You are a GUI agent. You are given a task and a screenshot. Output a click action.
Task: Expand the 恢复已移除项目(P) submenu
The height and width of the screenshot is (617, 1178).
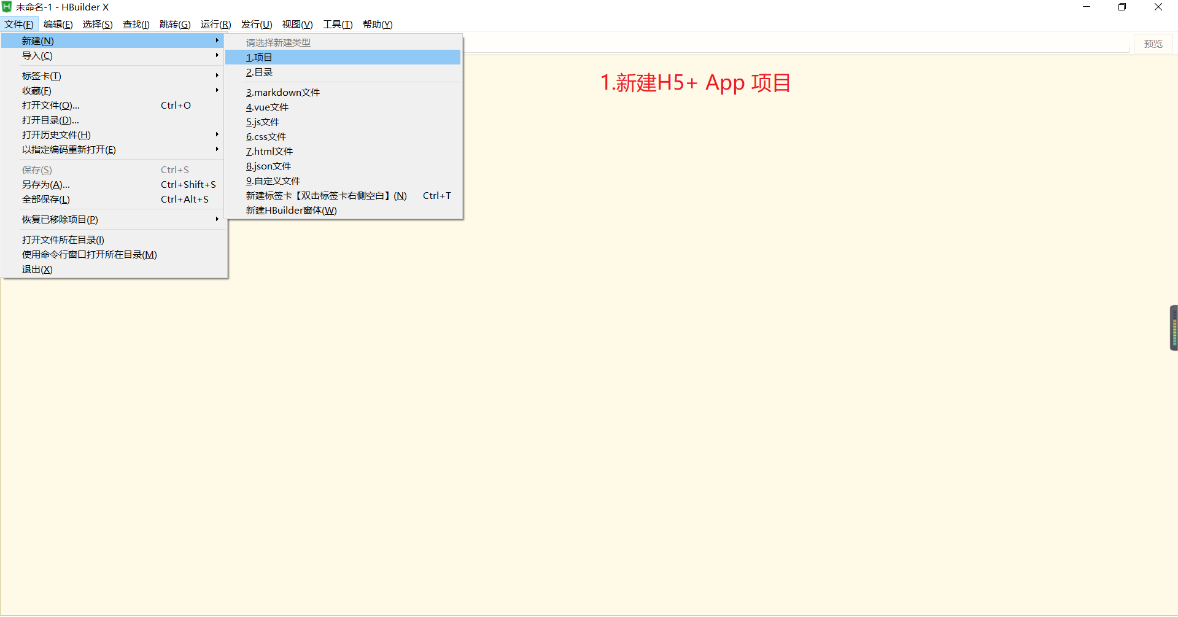[60, 219]
